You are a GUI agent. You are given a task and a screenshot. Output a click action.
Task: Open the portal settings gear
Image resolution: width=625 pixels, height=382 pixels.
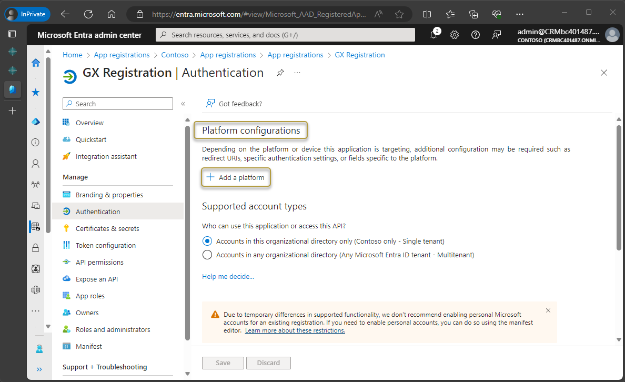point(455,35)
